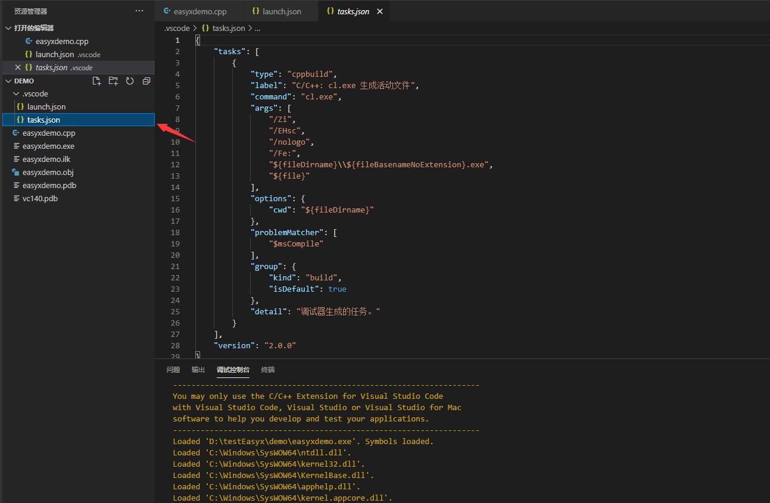Open launch.json from the open editors list
The height and width of the screenshot is (503, 770).
point(77,54)
